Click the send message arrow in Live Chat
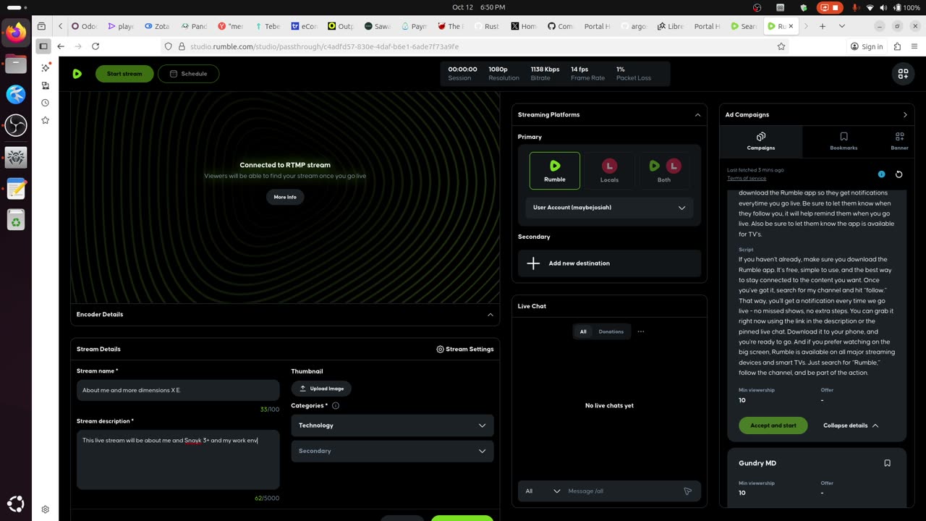This screenshot has width=926, height=521. tap(687, 491)
